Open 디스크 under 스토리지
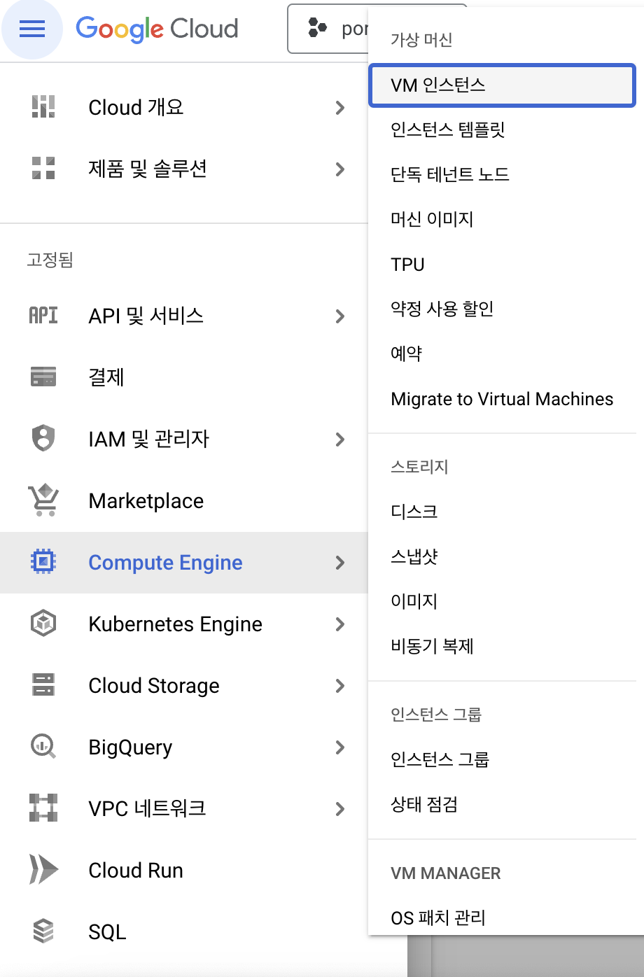The height and width of the screenshot is (977, 644). (x=502, y=512)
